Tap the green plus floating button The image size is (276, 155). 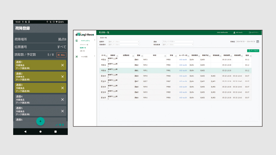click(40, 121)
